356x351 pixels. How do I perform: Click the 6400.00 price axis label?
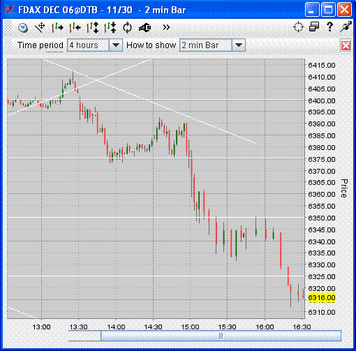click(x=322, y=100)
